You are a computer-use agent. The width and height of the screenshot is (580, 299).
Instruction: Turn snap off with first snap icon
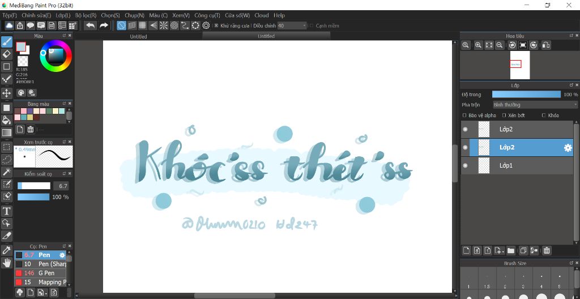click(x=121, y=25)
